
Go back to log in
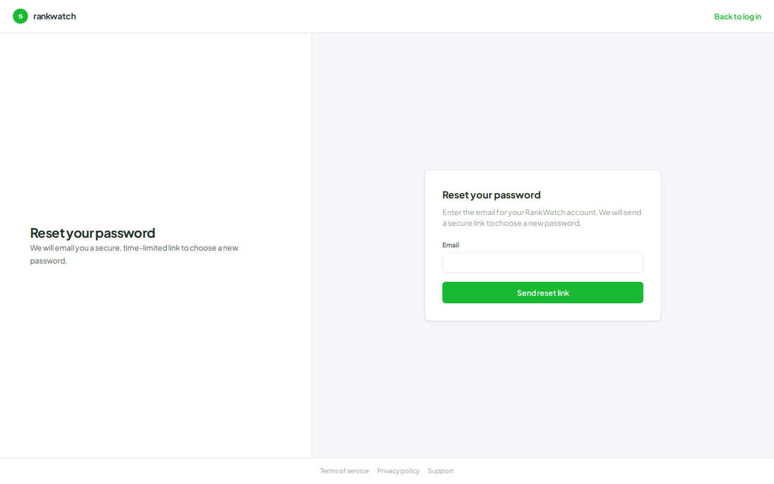[737, 17]
